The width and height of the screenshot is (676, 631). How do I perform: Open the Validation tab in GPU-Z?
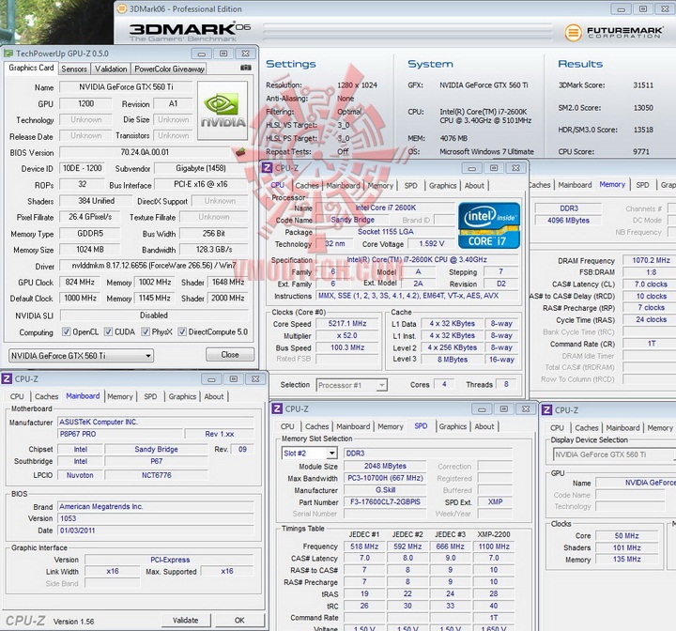[x=111, y=69]
